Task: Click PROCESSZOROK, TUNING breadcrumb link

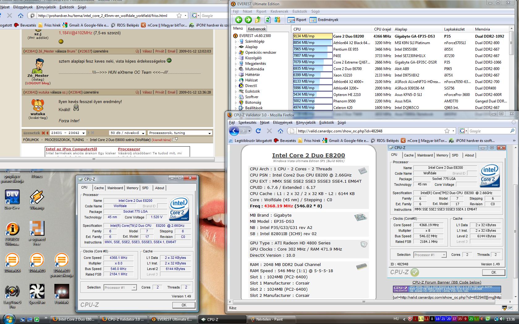Action: (x=64, y=140)
